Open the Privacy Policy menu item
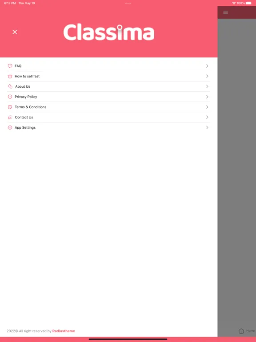This screenshot has width=256, height=342. [x=108, y=97]
